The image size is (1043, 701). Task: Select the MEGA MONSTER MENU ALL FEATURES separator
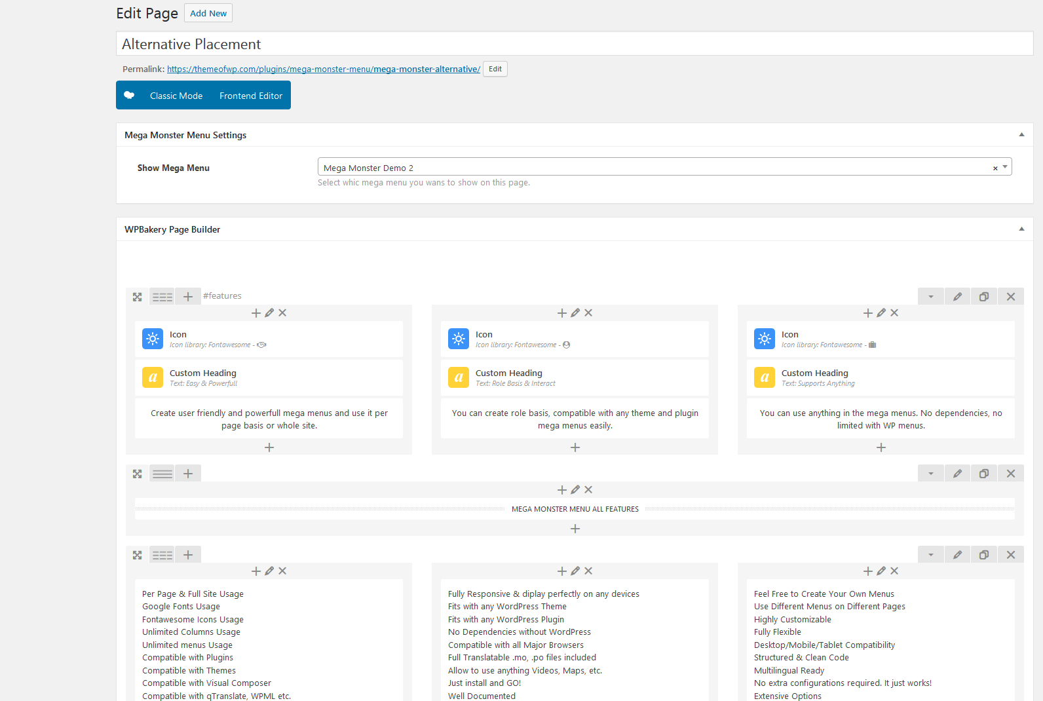[x=575, y=509]
